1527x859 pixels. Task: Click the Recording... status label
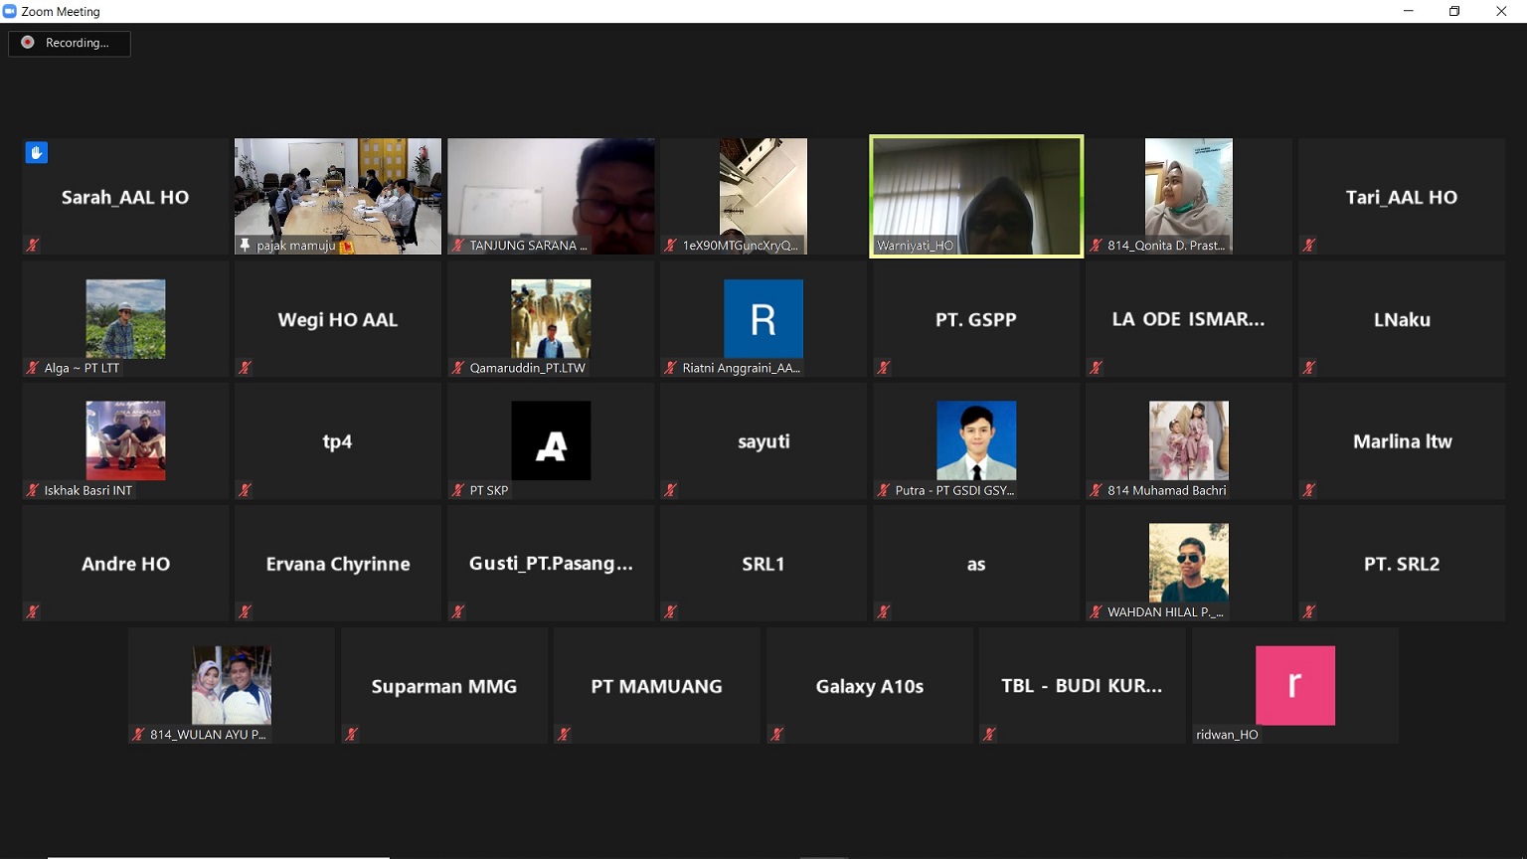click(77, 43)
